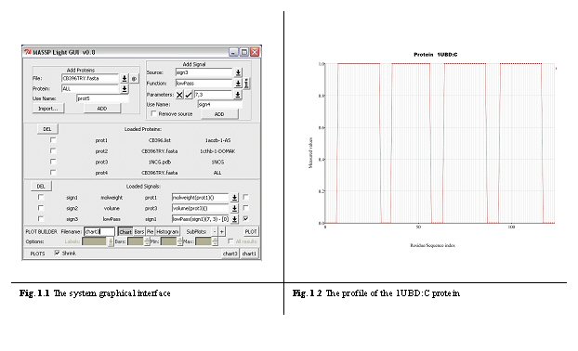Open the sign1 molweight expression dropdown
The height and width of the screenshot is (351, 578).
point(234,198)
